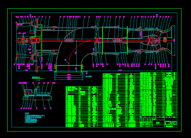191x138 pixels.
Task: Select the title block in the sheet corner
Action: point(159,122)
